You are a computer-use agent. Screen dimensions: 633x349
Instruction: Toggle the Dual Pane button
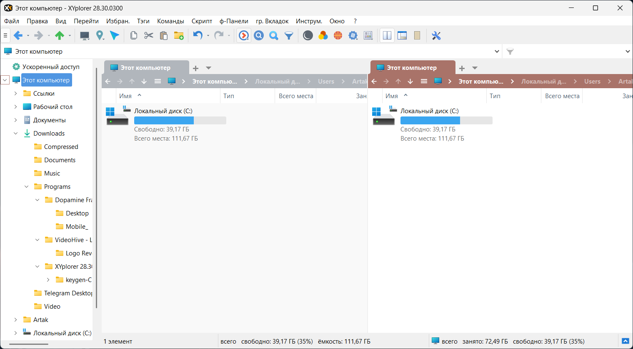387,36
